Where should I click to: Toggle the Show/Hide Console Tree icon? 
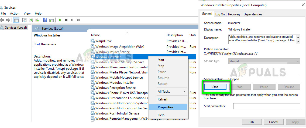click(x=16, y=20)
